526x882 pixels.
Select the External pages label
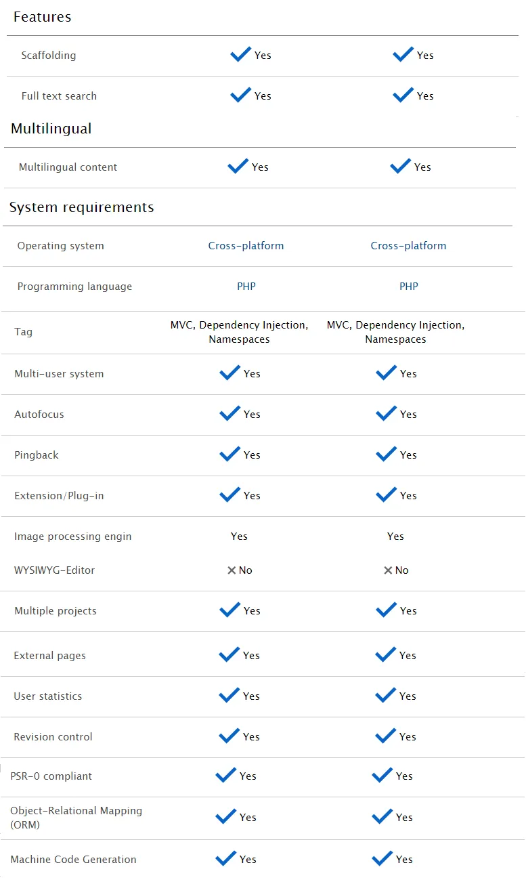[x=49, y=656]
